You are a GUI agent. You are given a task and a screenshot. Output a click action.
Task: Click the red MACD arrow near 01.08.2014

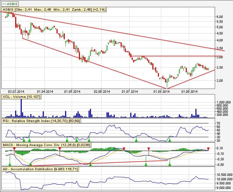[x=149, y=149]
